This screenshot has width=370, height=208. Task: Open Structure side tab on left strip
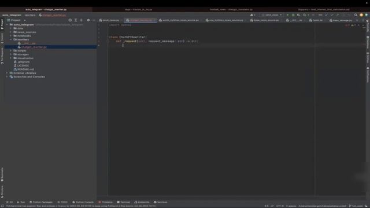2,191
